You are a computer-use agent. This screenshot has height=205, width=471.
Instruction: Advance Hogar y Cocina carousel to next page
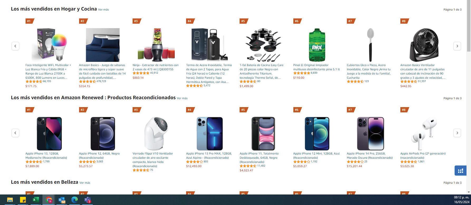click(457, 46)
